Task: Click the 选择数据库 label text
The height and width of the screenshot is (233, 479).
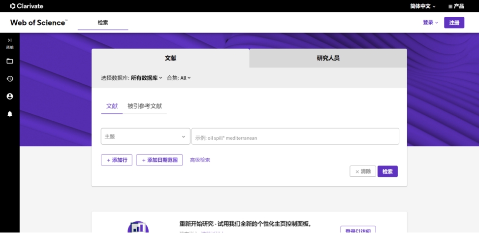Action: click(115, 78)
